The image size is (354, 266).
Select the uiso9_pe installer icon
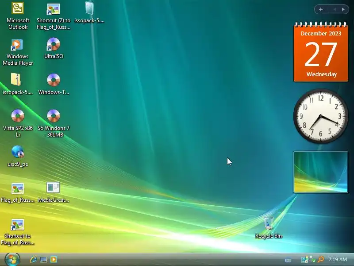[x=18, y=156]
